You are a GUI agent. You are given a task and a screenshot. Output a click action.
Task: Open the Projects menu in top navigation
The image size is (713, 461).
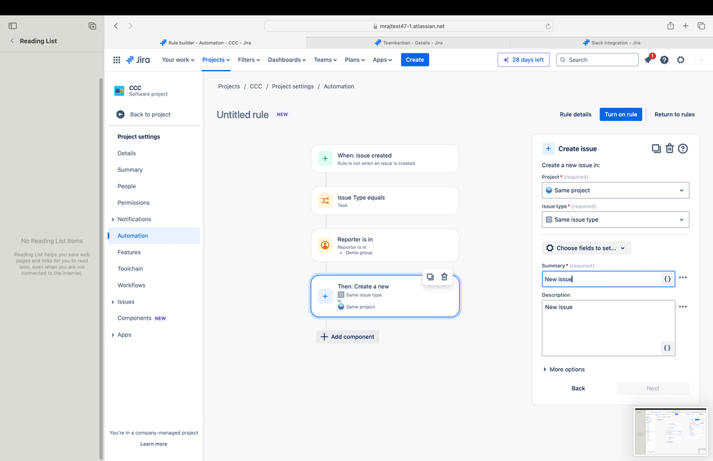pyautogui.click(x=216, y=59)
